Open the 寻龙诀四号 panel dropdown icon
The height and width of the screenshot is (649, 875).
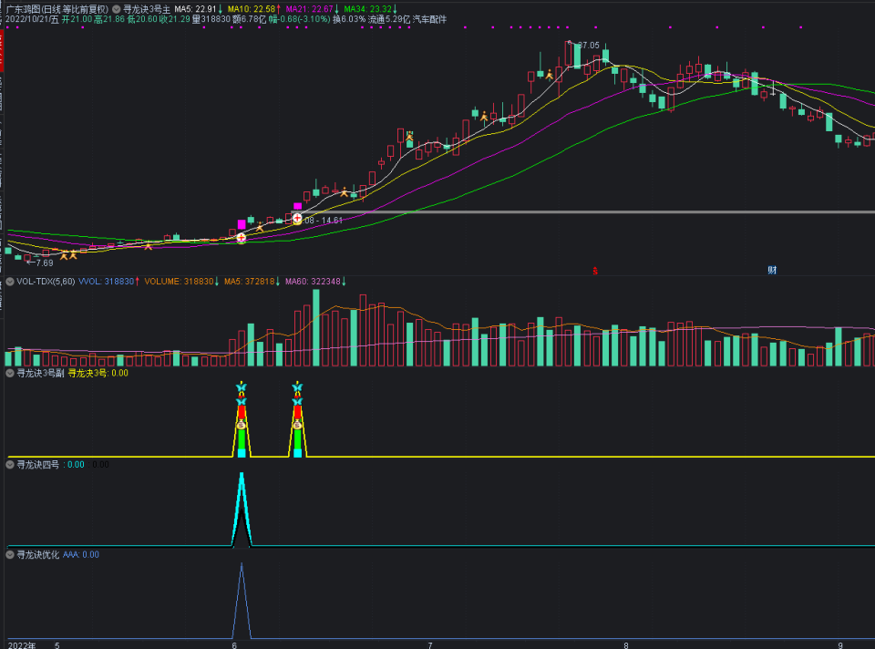pos(10,464)
